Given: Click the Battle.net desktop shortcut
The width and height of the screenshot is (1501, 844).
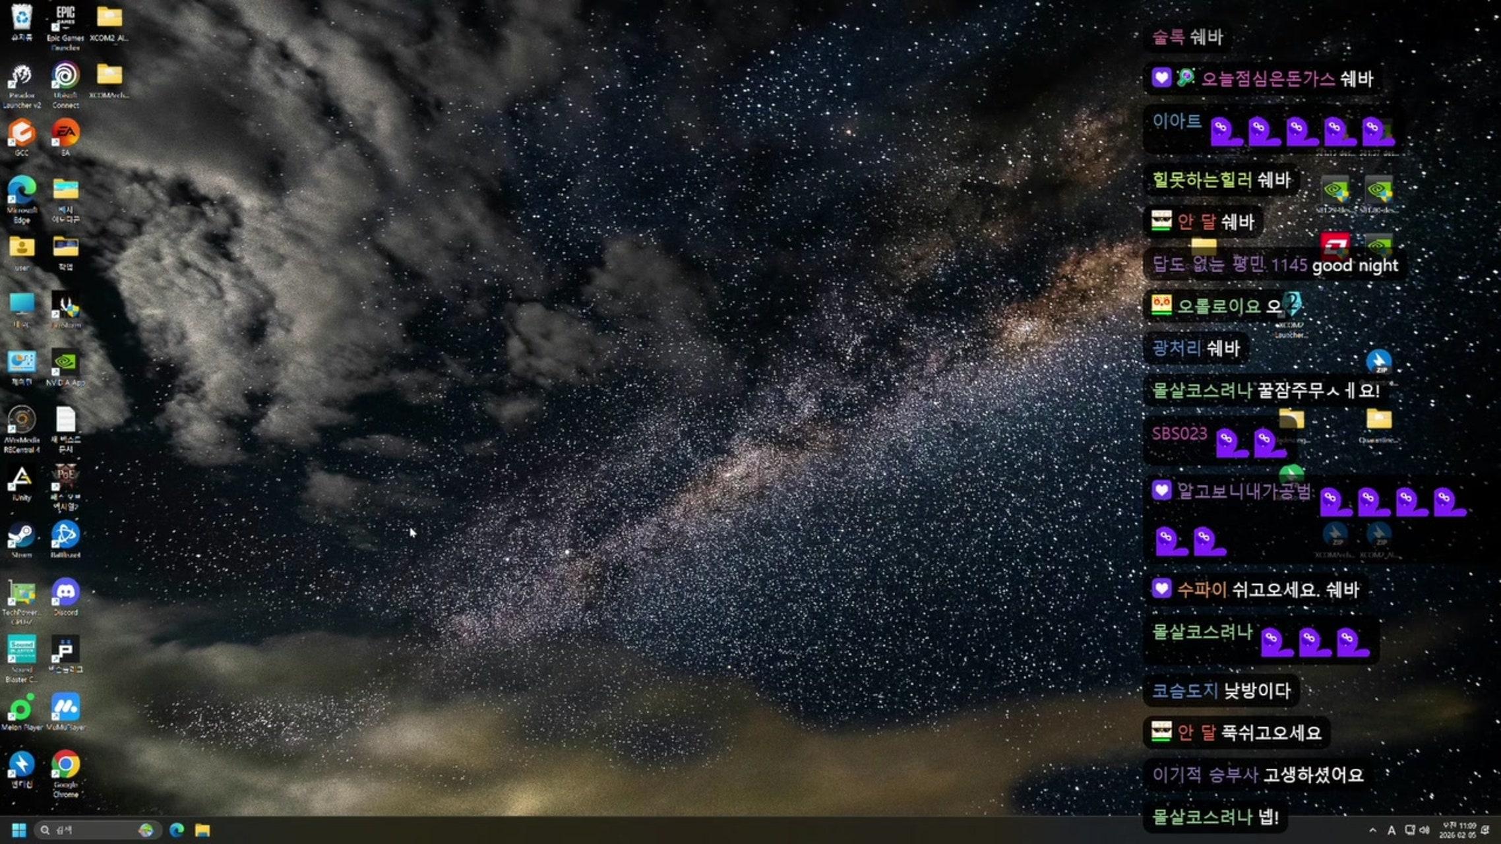Looking at the screenshot, I should (x=65, y=536).
